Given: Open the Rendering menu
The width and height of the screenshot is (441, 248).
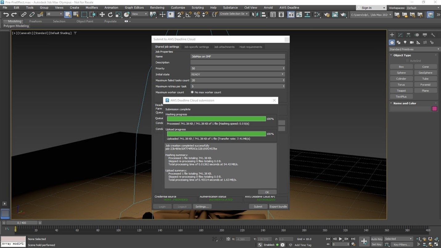Looking at the screenshot, I should point(157,7).
